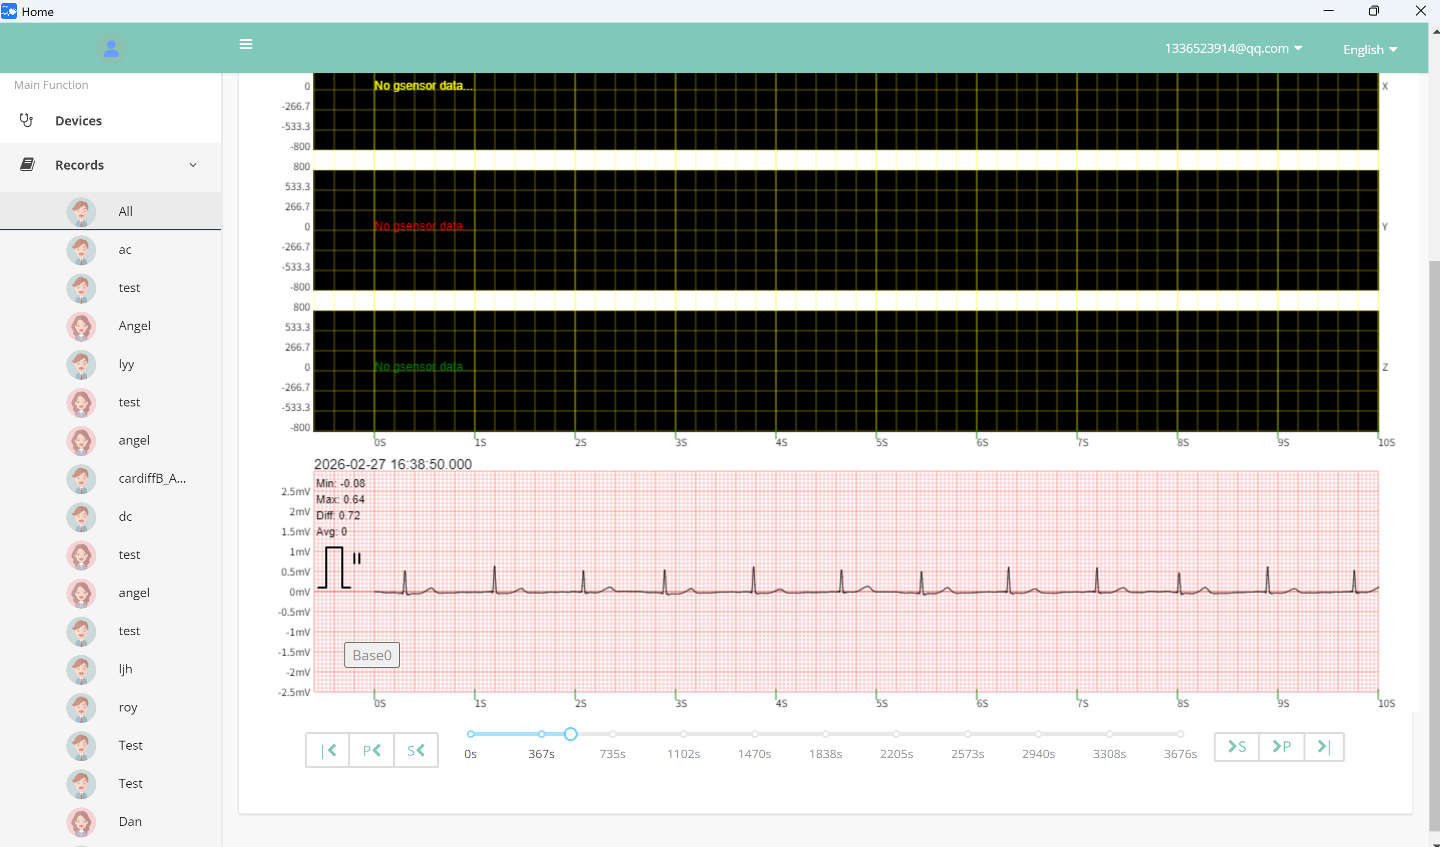The image size is (1440, 847).
Task: Open the English language dropdown
Action: click(x=1370, y=49)
